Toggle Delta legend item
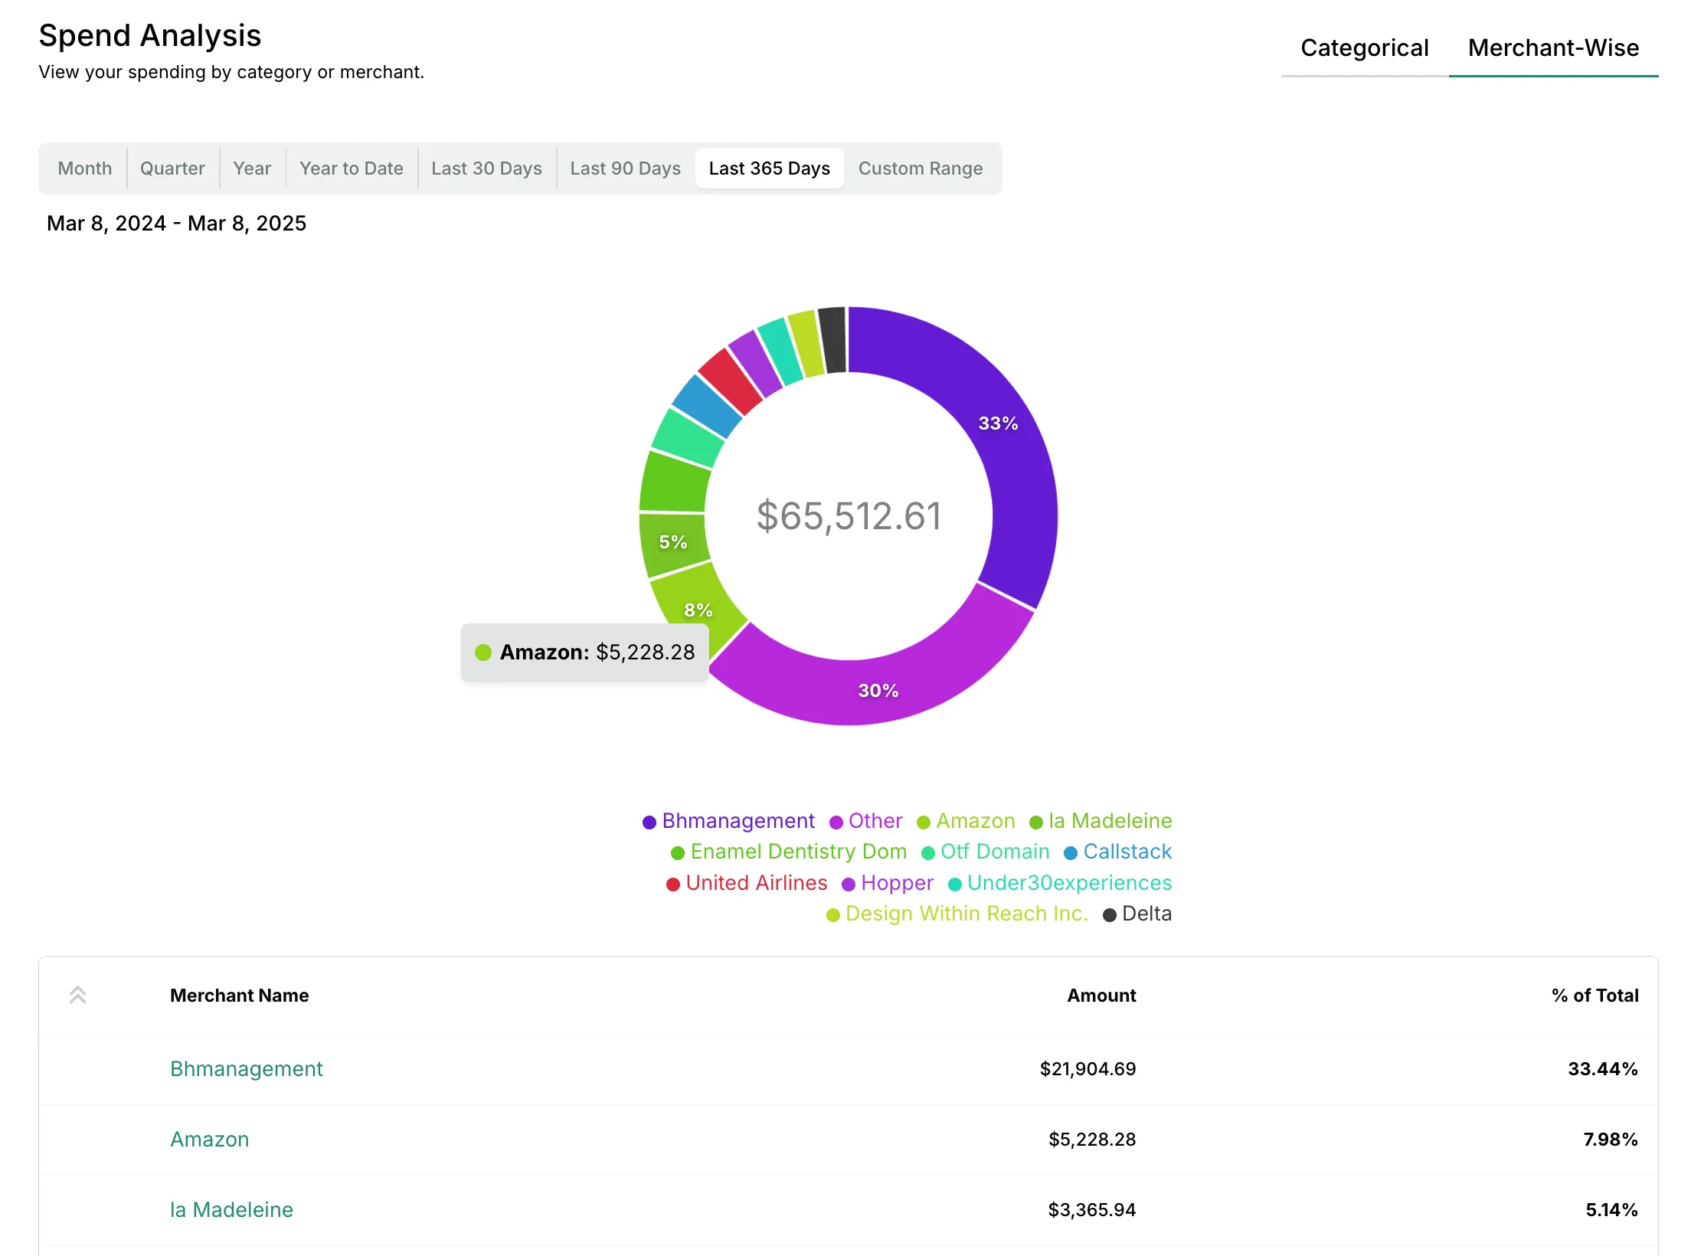 1137,914
